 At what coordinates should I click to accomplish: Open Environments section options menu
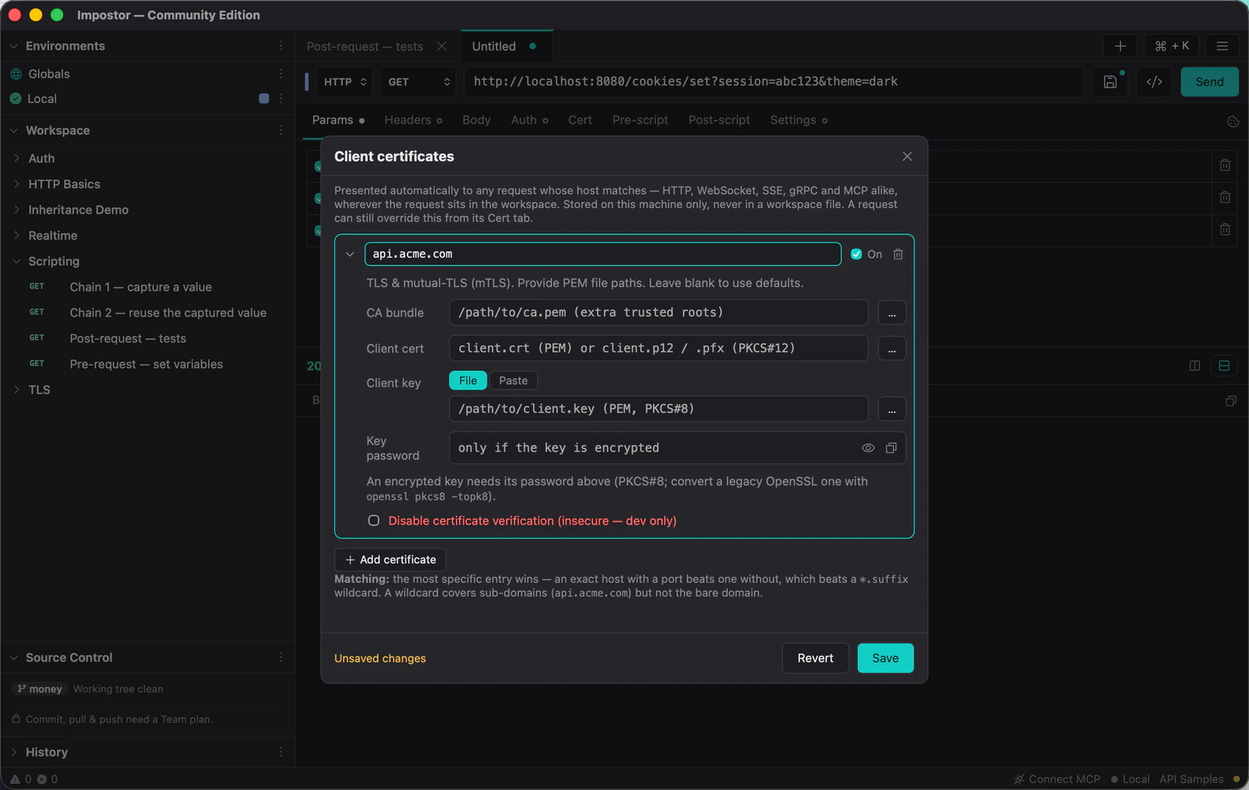pos(281,46)
